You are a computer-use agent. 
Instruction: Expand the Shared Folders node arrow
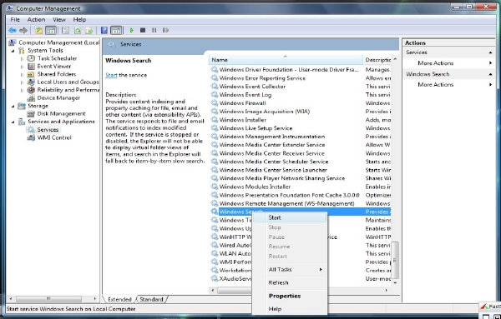pos(22,75)
